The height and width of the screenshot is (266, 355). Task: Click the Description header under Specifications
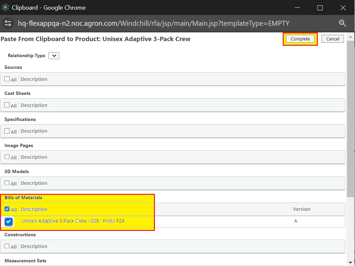(34, 131)
